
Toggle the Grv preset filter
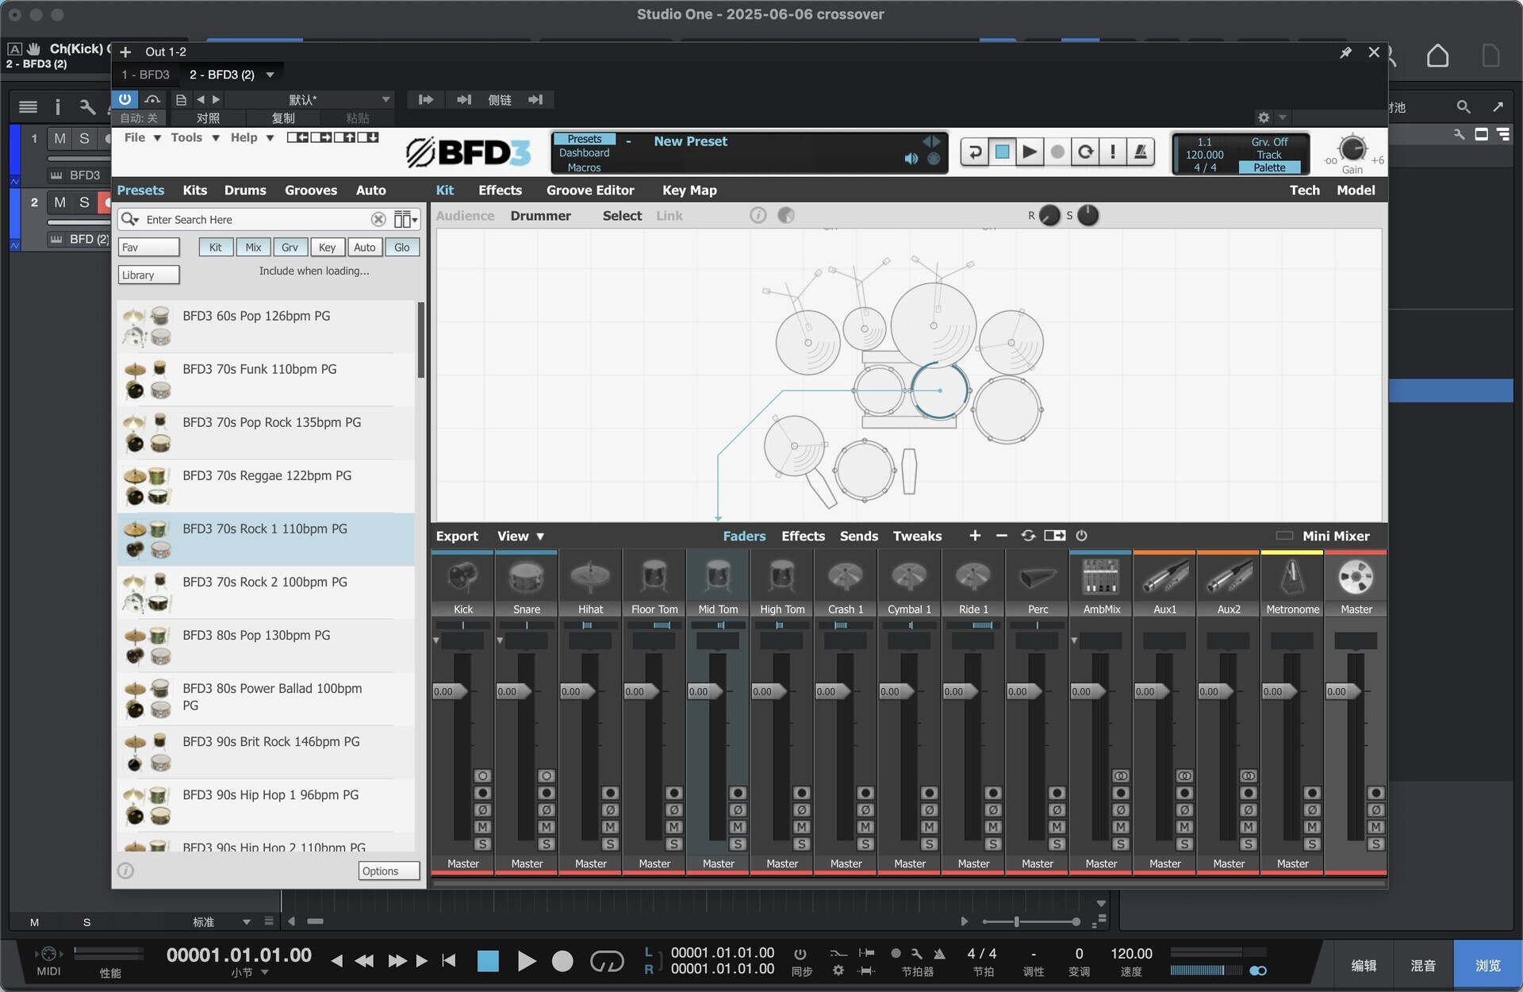point(290,248)
